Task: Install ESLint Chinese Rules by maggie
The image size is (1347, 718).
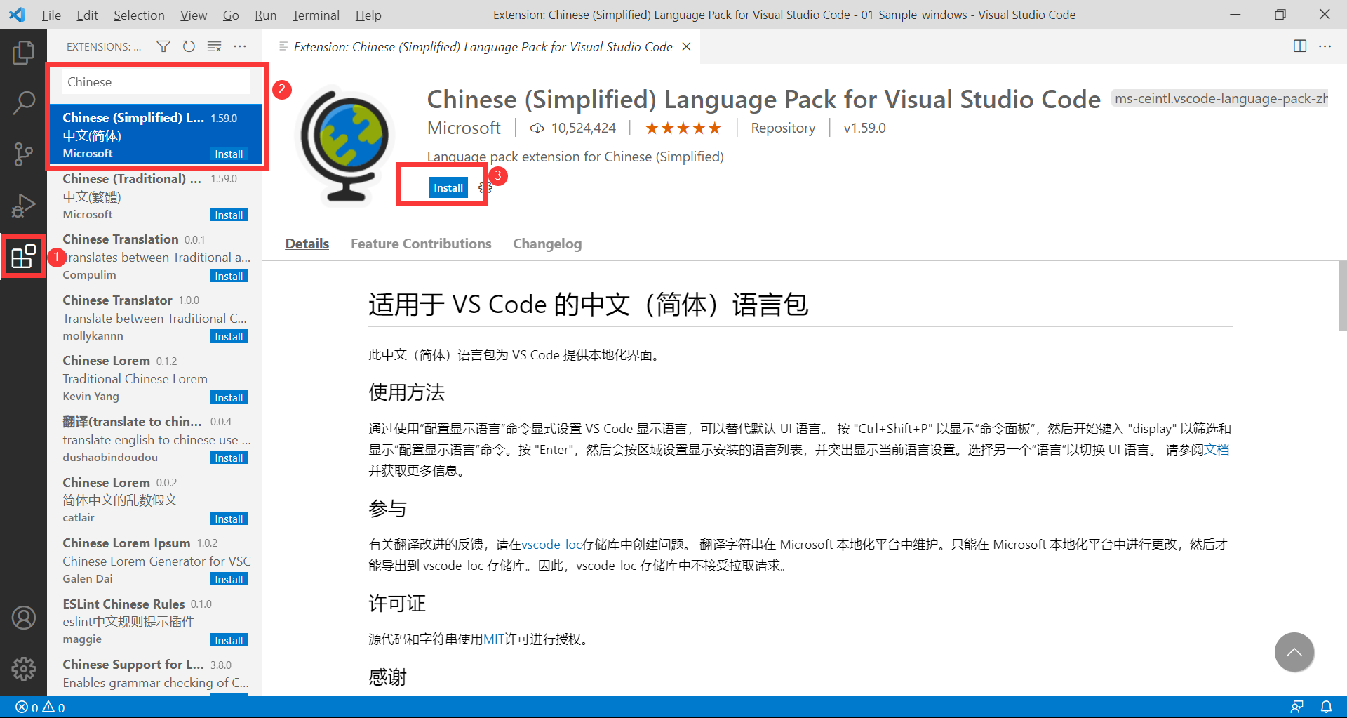Action: pyautogui.click(x=229, y=640)
